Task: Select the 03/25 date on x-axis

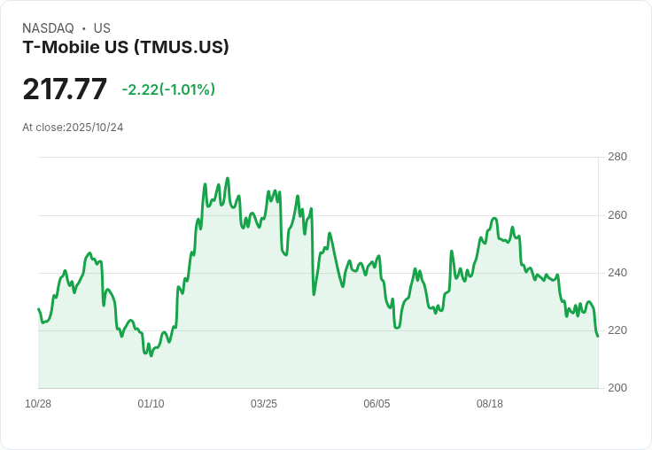Action: tap(264, 403)
